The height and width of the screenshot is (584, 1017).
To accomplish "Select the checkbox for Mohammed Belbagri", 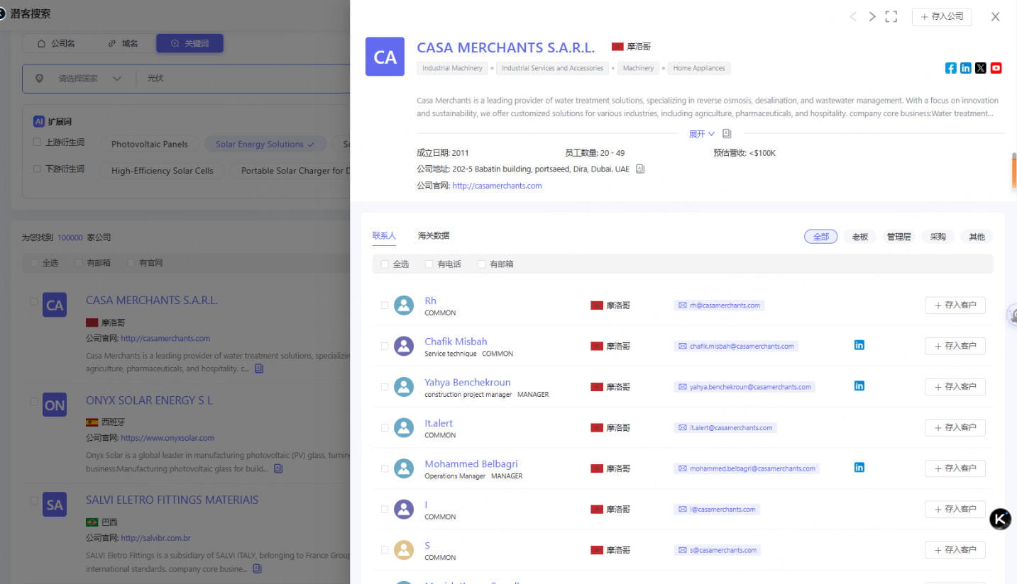I will point(385,468).
